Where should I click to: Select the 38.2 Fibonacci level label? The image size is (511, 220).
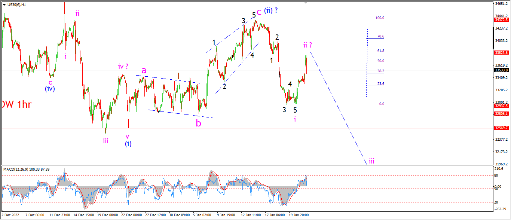pyautogui.click(x=381, y=71)
